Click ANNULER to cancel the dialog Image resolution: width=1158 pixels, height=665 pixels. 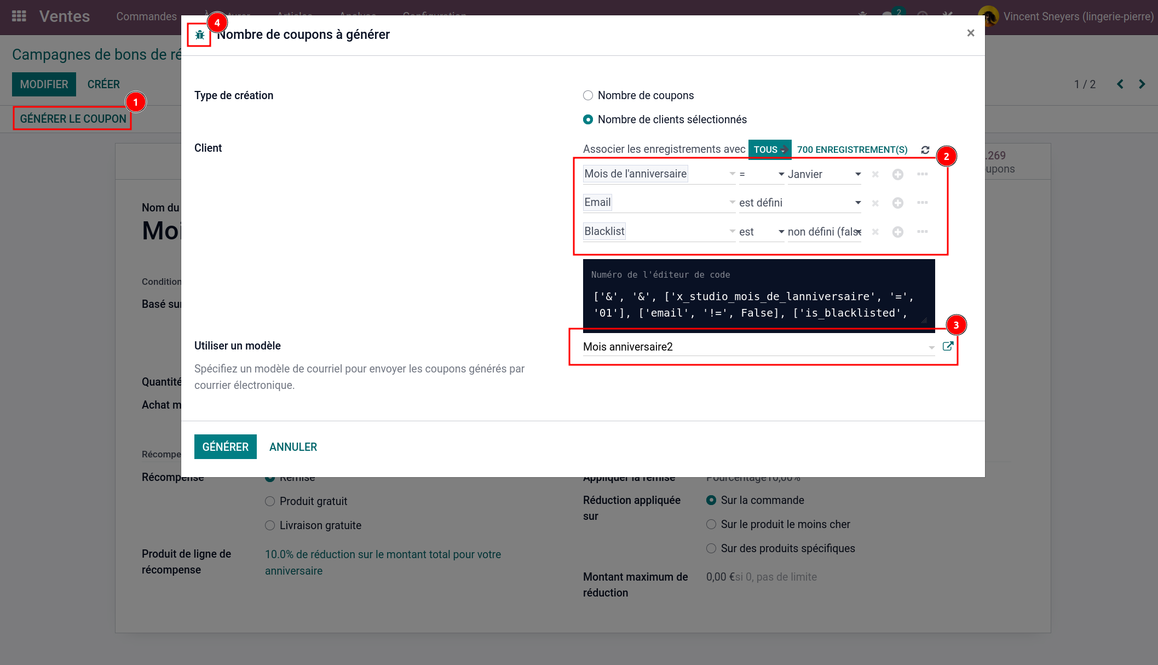293,447
